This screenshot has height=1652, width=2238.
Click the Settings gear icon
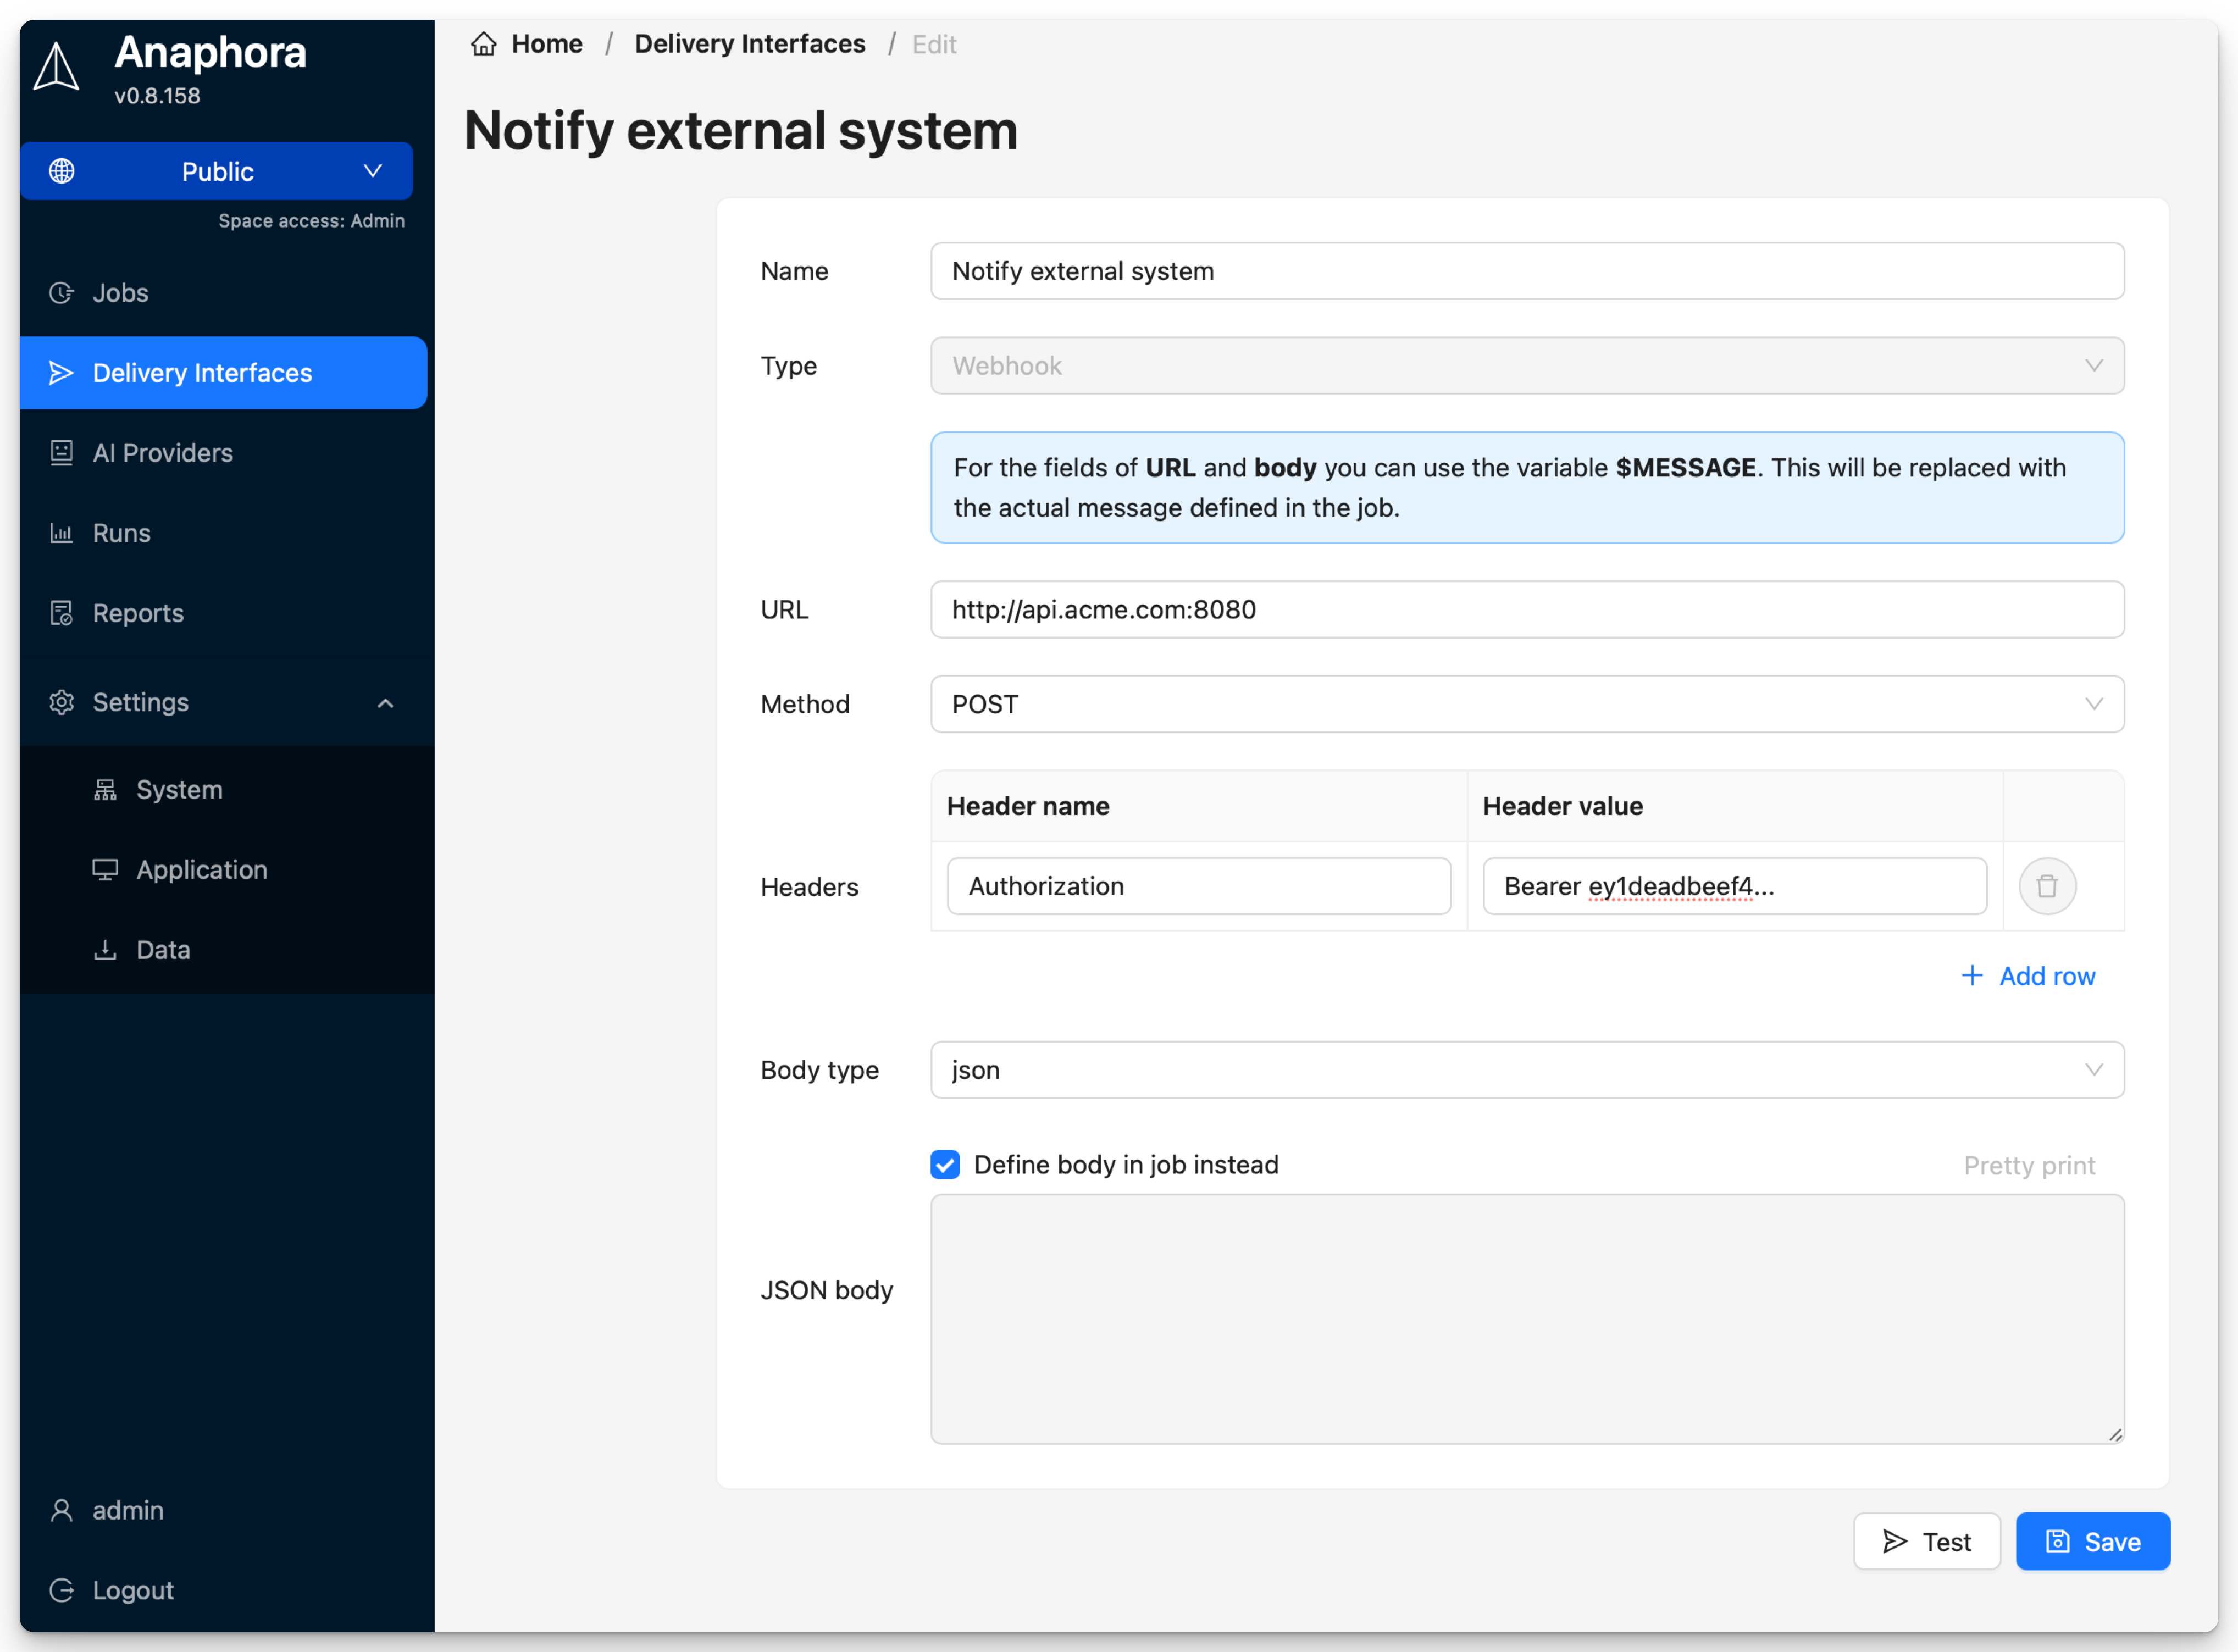[x=61, y=702]
